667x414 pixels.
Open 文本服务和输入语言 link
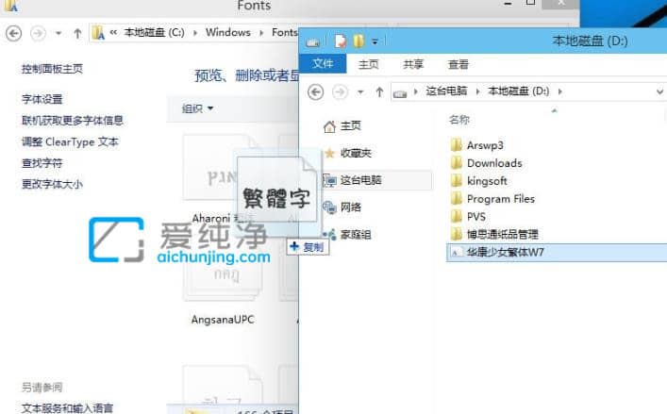67,408
